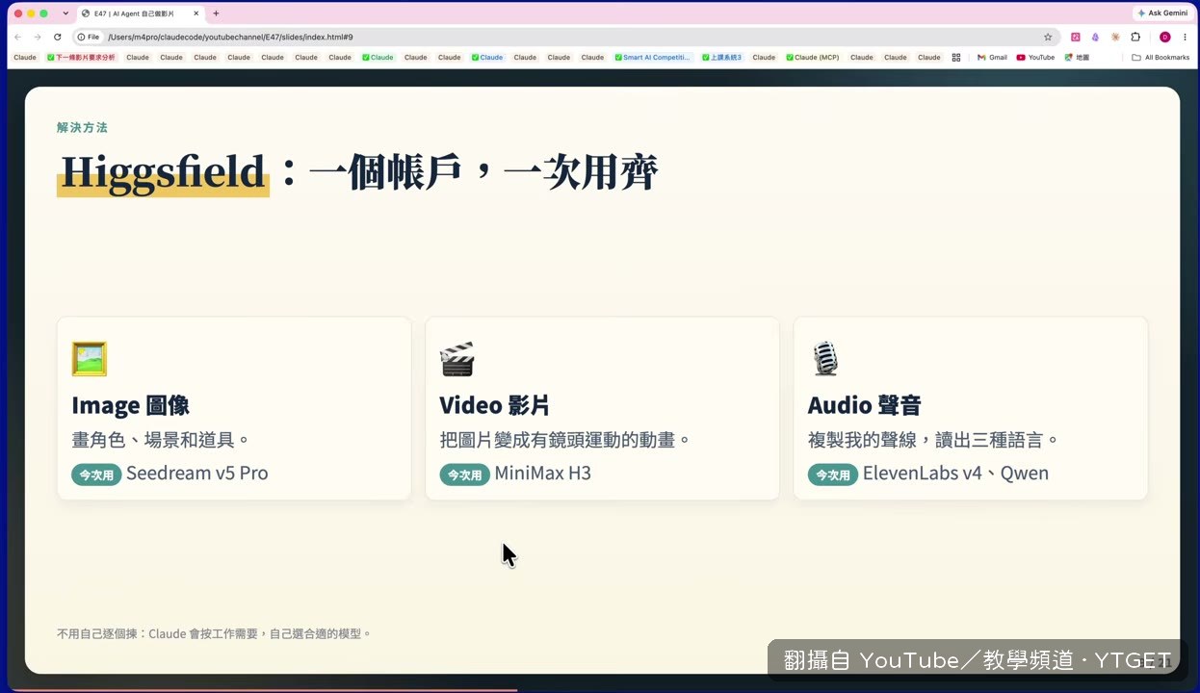
Task: Click the ElevenLabs v4、Qwen model text
Action: [955, 474]
